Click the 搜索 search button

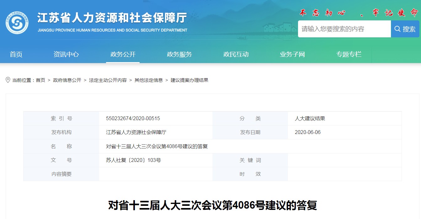(405, 29)
